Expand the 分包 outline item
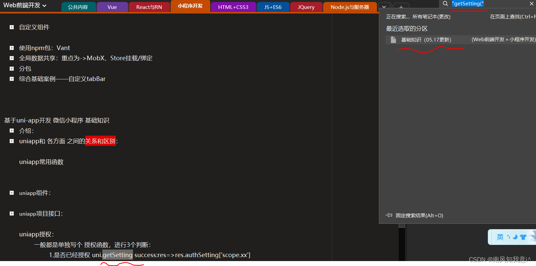Image resolution: width=536 pixels, height=266 pixels. tap(12, 69)
